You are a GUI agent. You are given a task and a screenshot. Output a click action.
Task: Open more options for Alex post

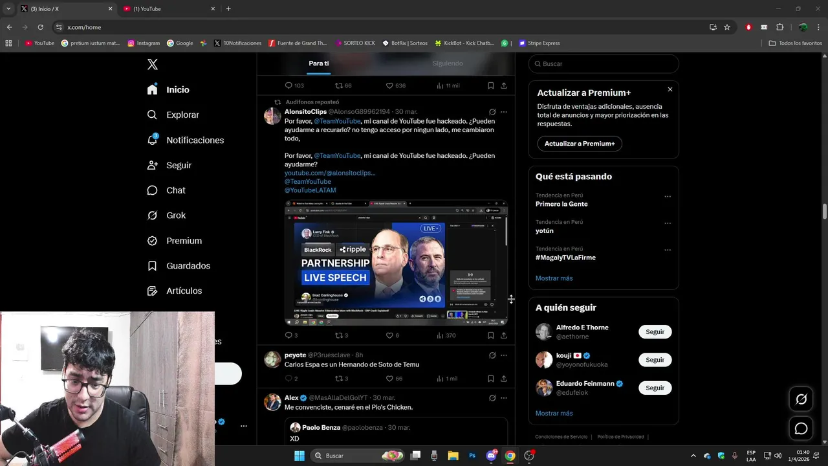point(504,398)
